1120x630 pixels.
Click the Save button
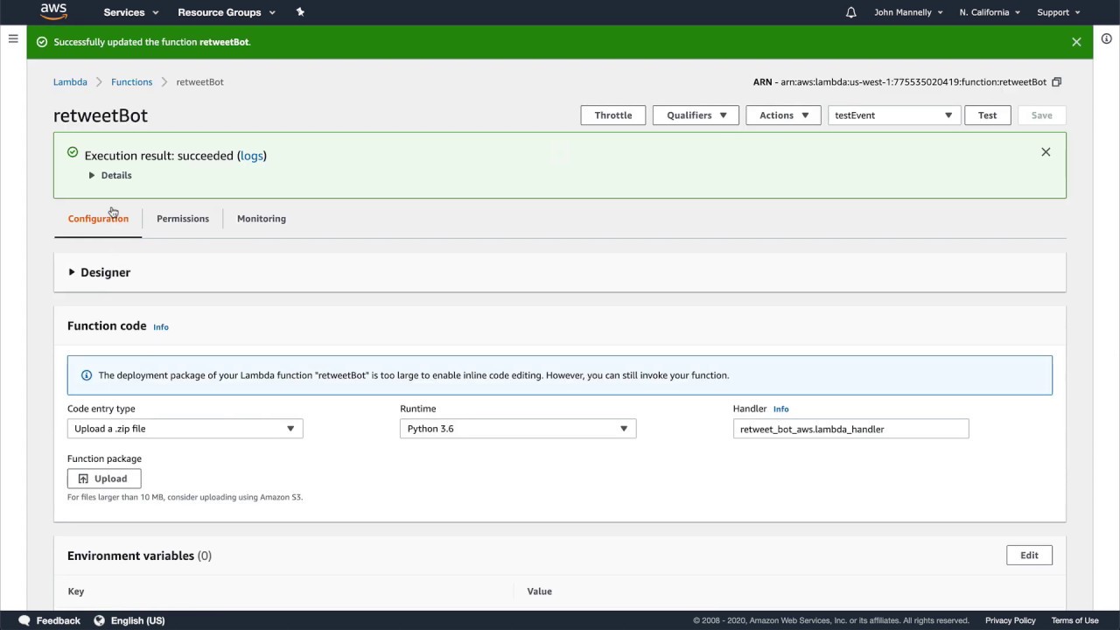pyautogui.click(x=1041, y=115)
